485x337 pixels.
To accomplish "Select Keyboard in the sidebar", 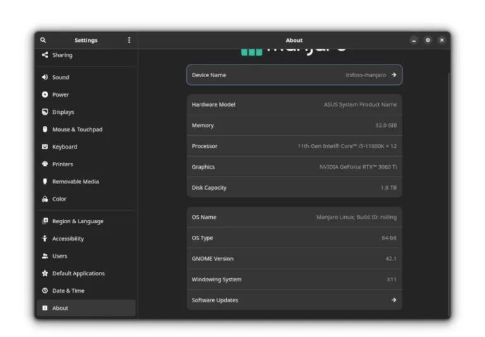I will pos(86,147).
